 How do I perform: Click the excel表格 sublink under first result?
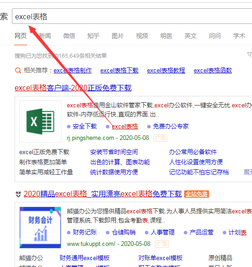[125, 126]
